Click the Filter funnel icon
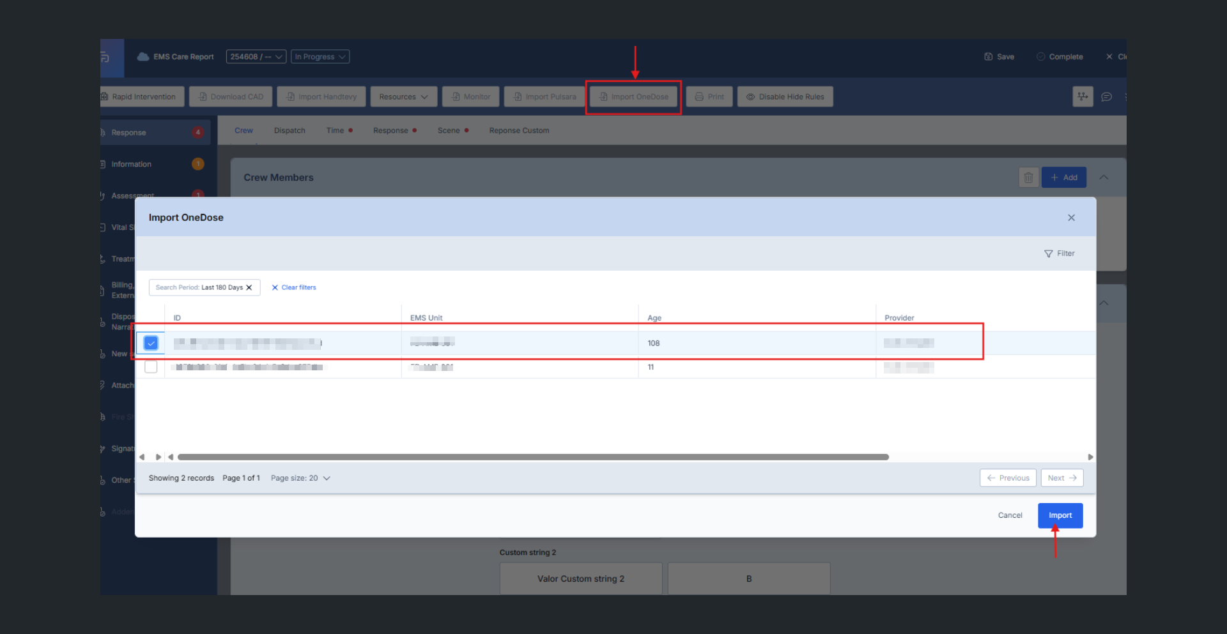 1048,253
